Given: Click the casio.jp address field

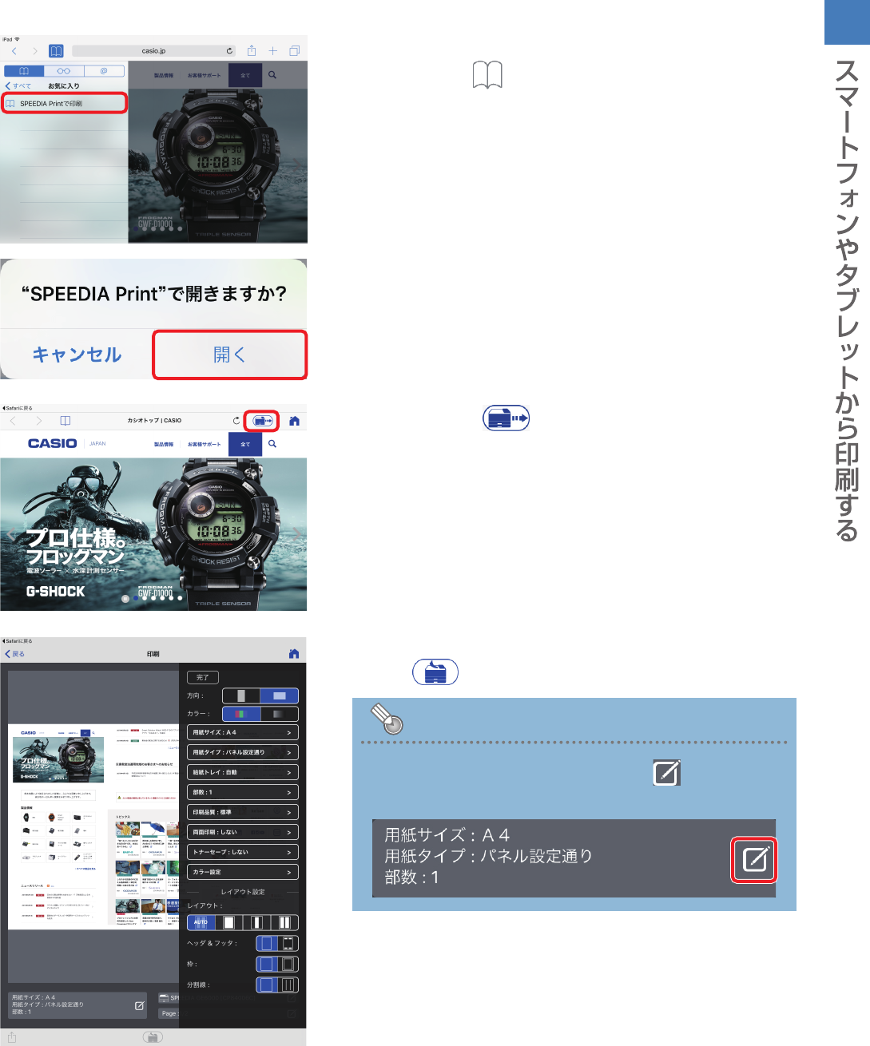Looking at the screenshot, I should 154,50.
